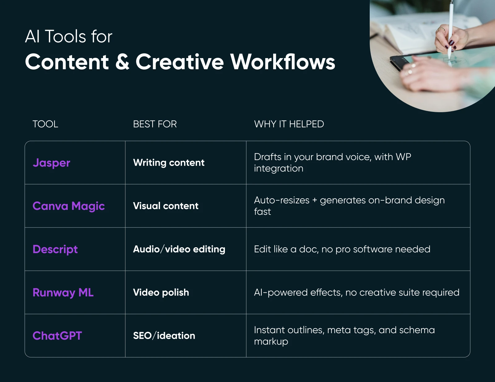Select the AI Tools for subtitle
The height and width of the screenshot is (382, 495).
tap(69, 36)
